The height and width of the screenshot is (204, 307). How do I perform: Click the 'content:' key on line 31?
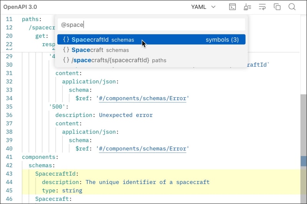[69, 73]
